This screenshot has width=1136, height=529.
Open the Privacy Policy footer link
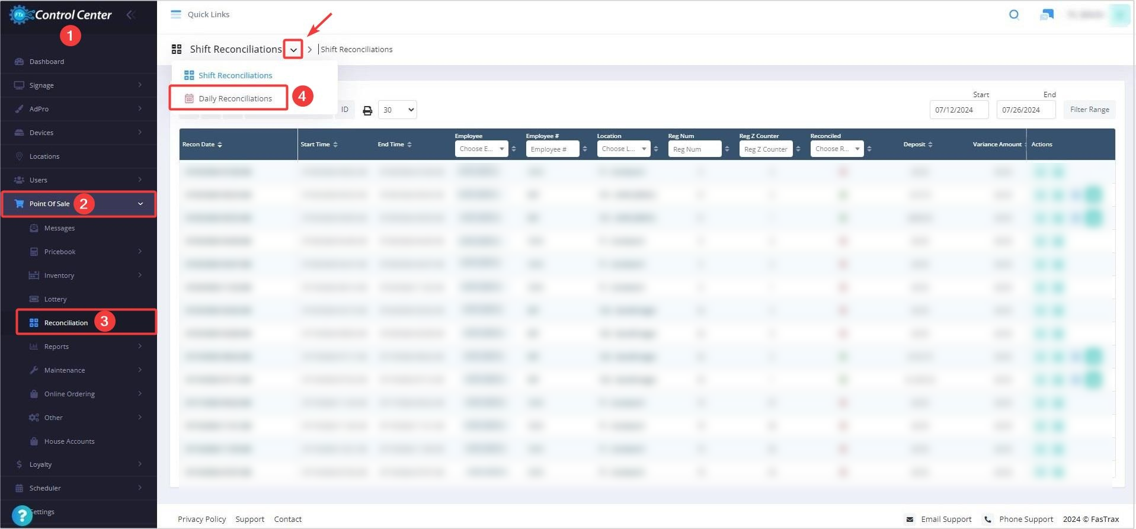201,520
